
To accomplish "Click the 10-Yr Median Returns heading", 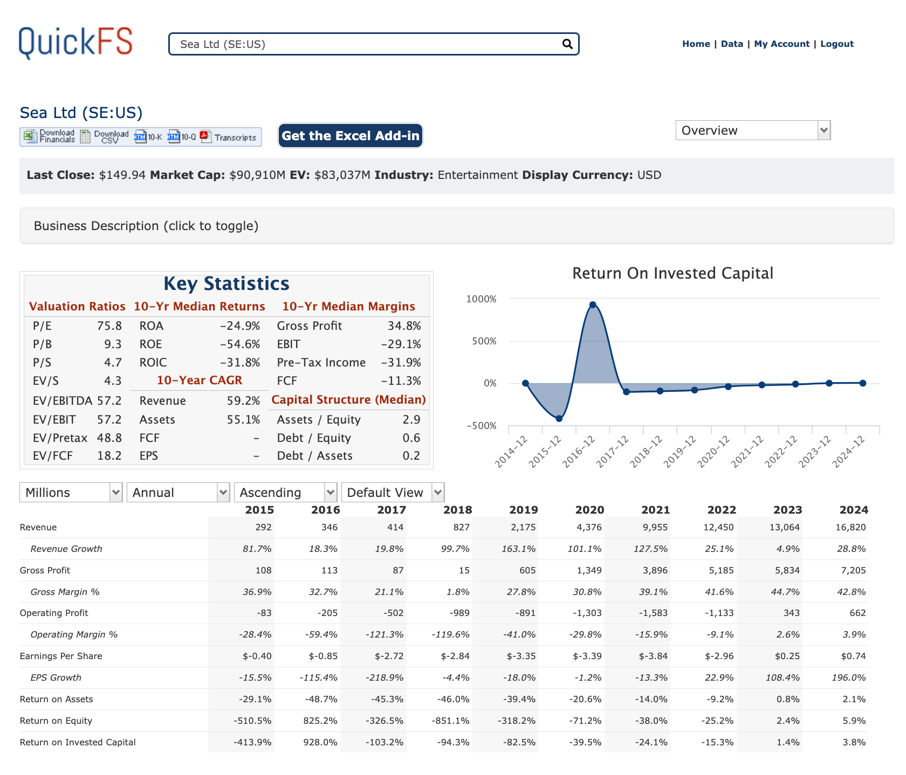I will (200, 306).
